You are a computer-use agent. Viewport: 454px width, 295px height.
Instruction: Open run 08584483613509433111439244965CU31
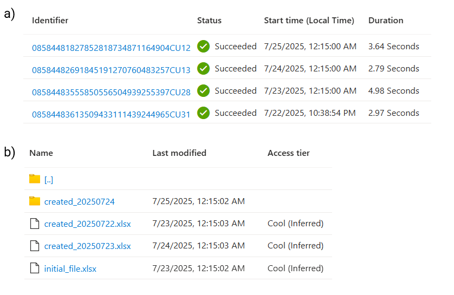click(111, 115)
